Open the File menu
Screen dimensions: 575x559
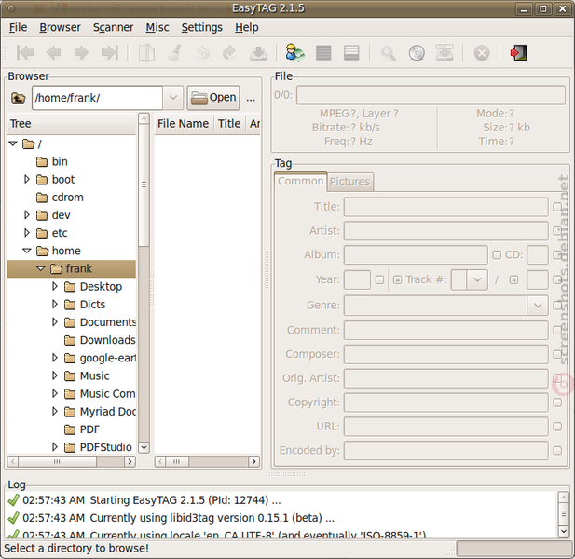(x=18, y=28)
